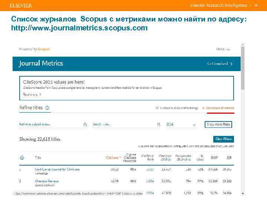Screen dimensions: 267x200
Task: Click the Journal Metrics heading
Action: (x=41, y=63)
